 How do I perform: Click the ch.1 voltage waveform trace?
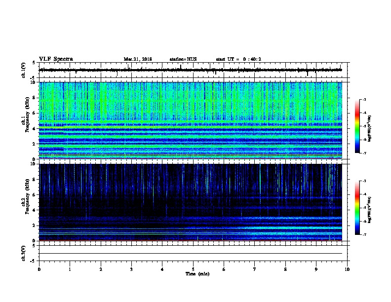coord(191,70)
